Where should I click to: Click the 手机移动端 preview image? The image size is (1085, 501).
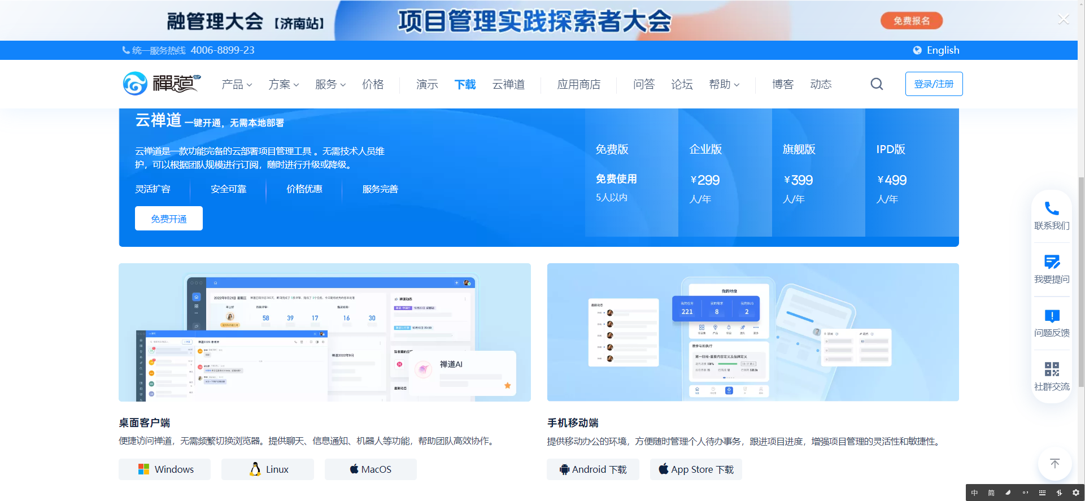coord(753,332)
